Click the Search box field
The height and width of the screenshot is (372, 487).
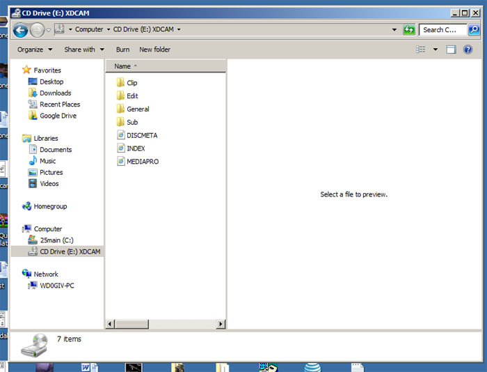[x=441, y=30]
